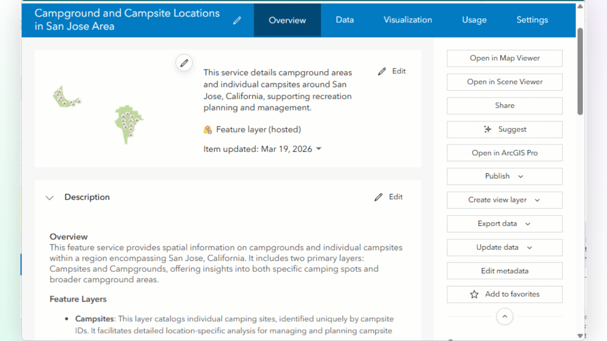This screenshot has height=341, width=607.
Task: Click the Share button
Action: pyautogui.click(x=504, y=105)
